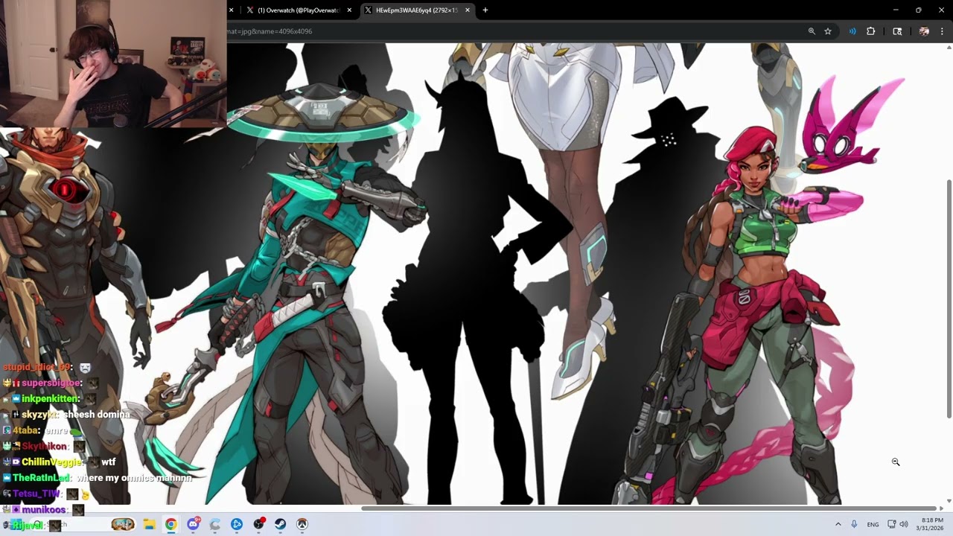Open Overwatch from the taskbar
The width and height of the screenshot is (953, 536).
coord(302,524)
